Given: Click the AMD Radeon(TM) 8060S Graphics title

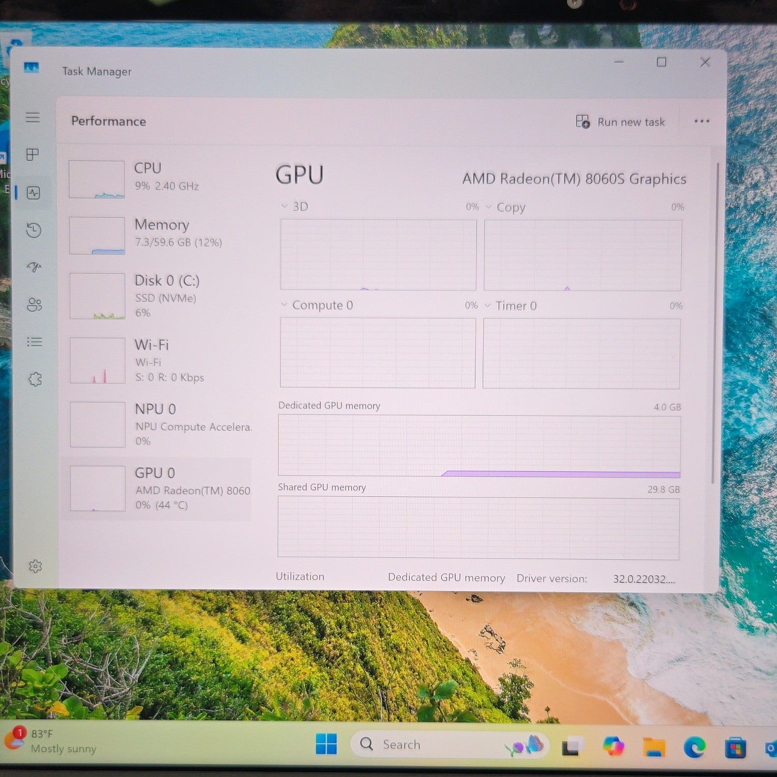Looking at the screenshot, I should point(574,179).
